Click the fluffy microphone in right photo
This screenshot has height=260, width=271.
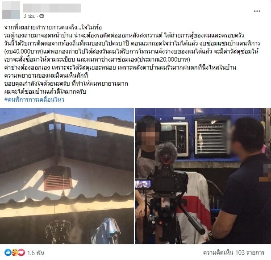[x=166, y=153]
